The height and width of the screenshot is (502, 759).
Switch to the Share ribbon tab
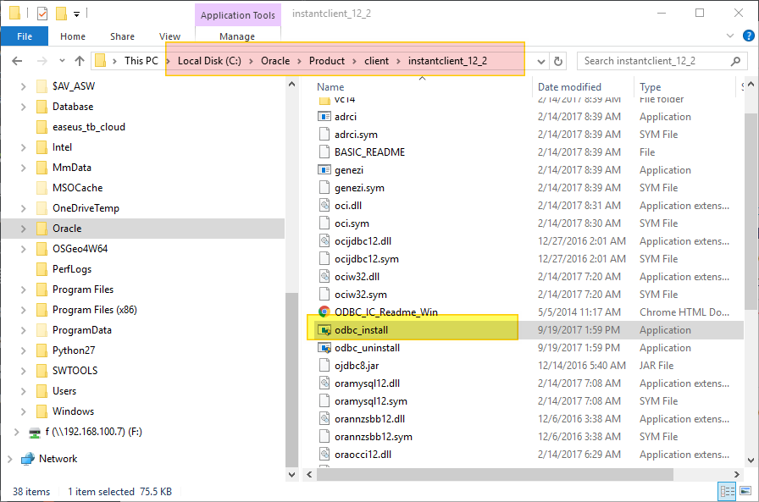[123, 36]
